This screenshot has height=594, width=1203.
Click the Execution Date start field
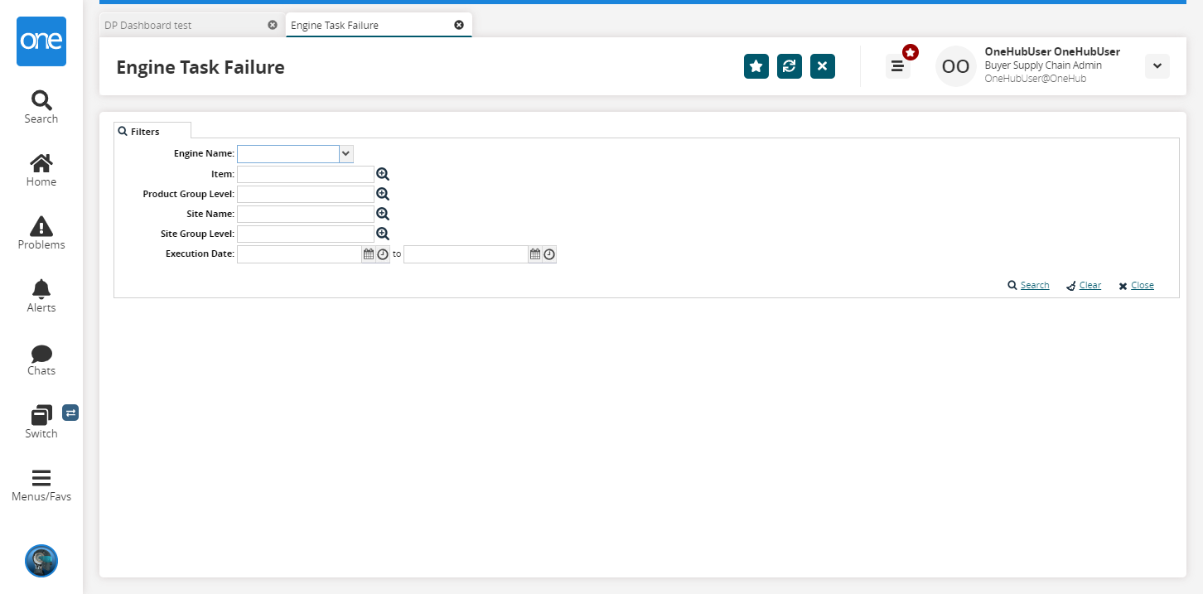[x=299, y=254]
